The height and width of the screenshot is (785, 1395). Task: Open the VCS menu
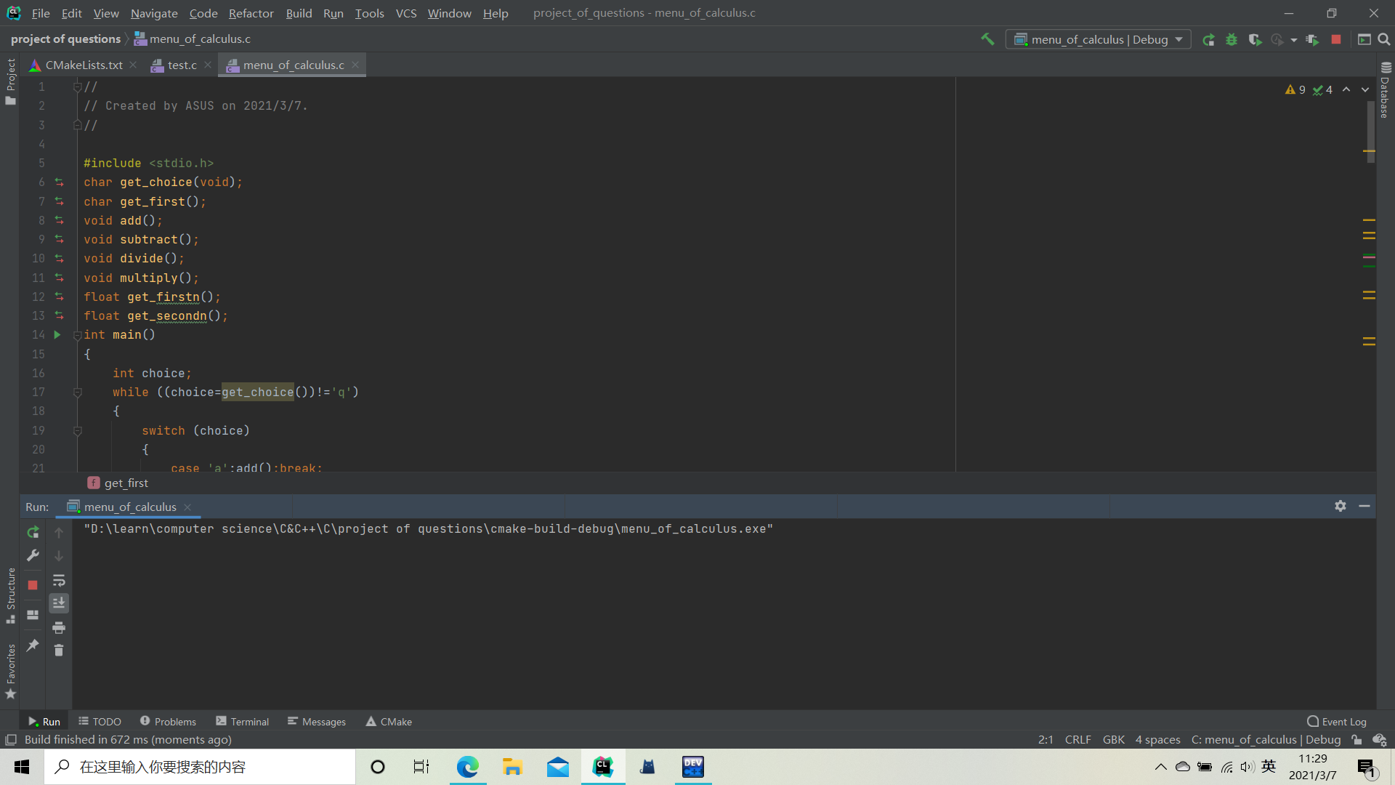click(406, 13)
